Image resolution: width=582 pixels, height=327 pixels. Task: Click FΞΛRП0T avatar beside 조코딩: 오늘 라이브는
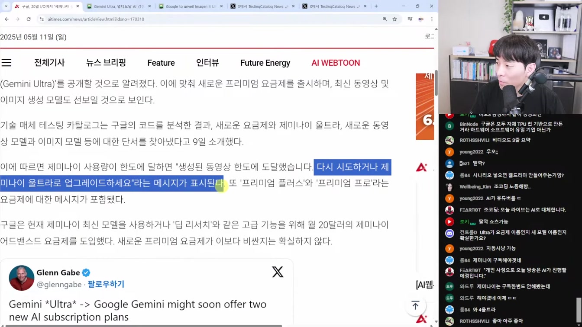[449, 210]
